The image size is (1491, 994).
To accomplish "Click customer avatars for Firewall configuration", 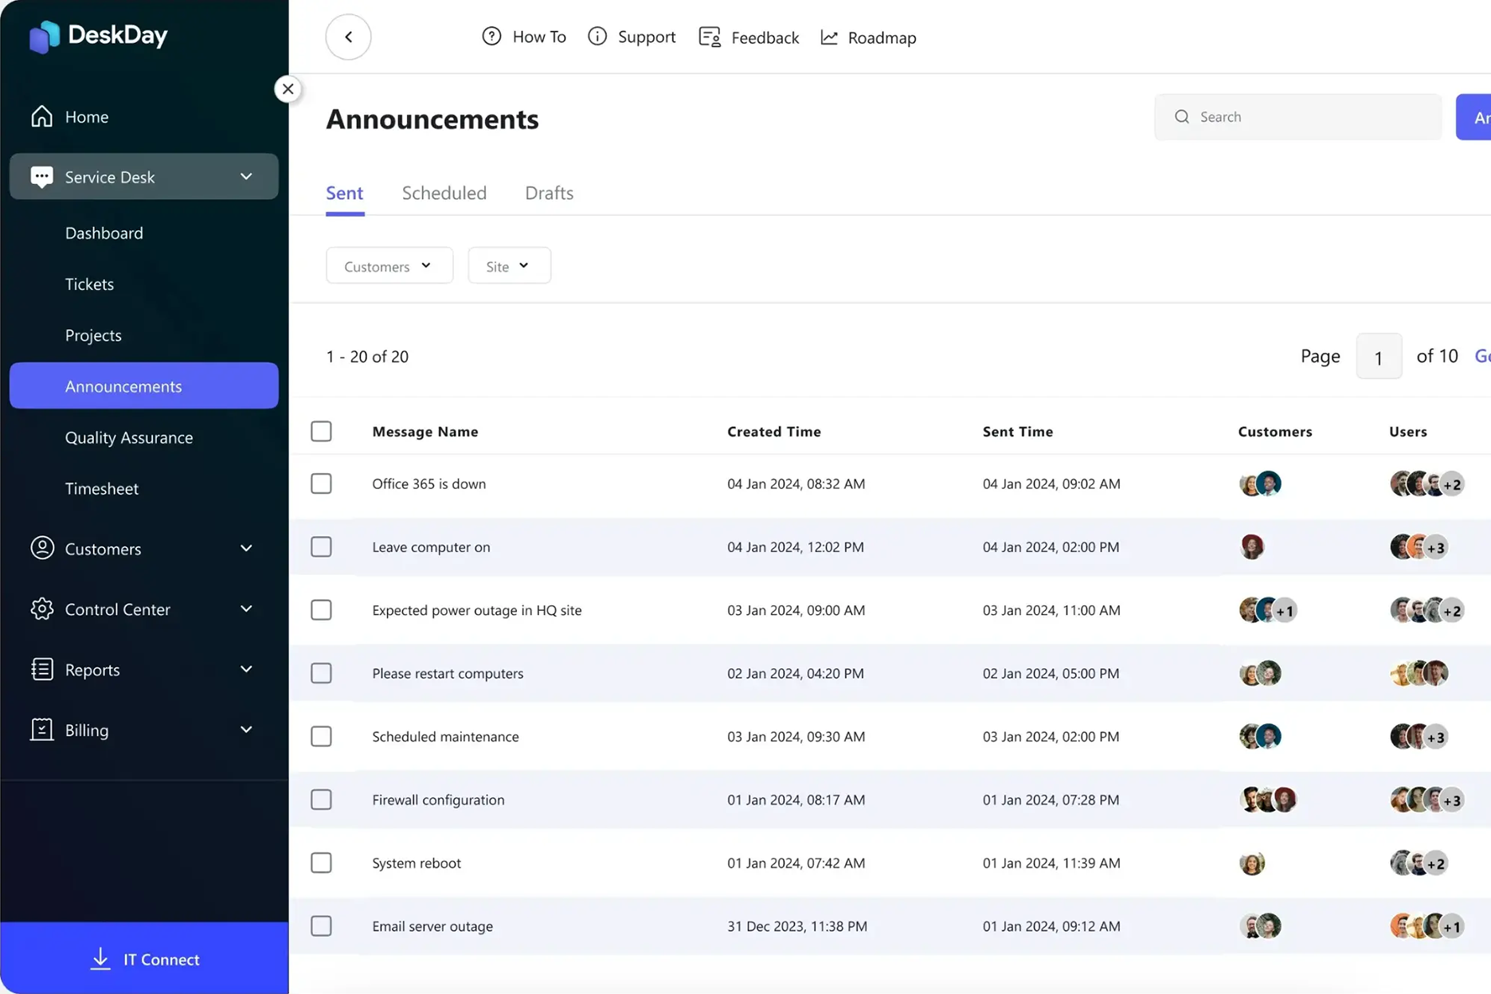I will (1268, 799).
